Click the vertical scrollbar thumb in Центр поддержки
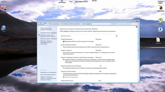Image resolution: width=165 pixels, height=92 pixels. coord(138,44)
